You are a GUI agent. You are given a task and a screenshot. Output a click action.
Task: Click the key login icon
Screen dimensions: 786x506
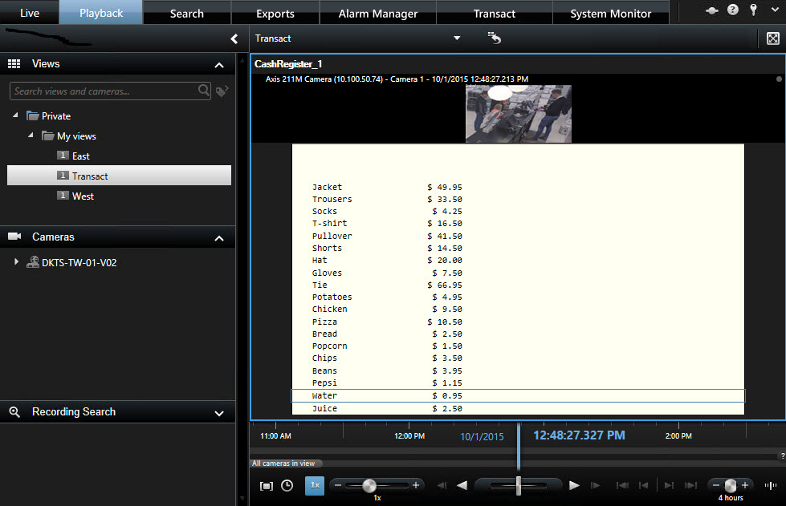[752, 10]
